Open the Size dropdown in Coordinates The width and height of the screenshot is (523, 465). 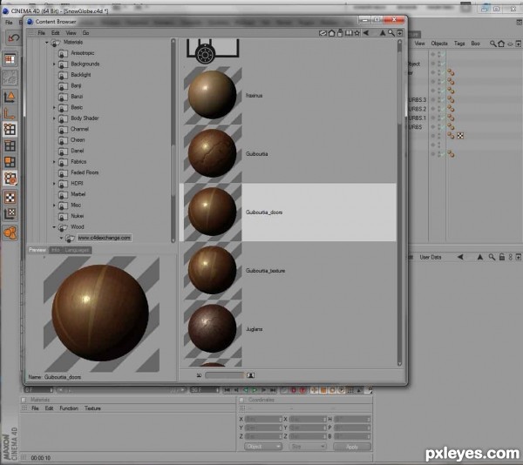308,447
